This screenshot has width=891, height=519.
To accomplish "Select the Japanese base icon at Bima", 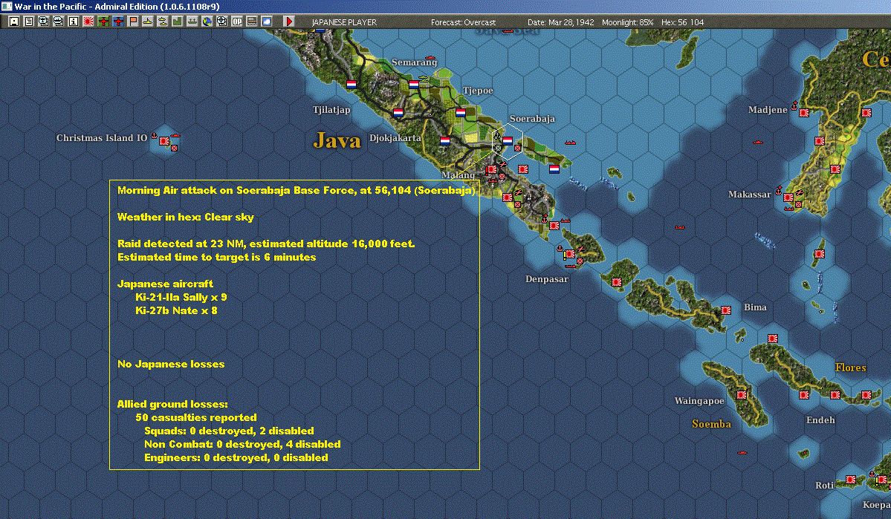I will coord(725,310).
